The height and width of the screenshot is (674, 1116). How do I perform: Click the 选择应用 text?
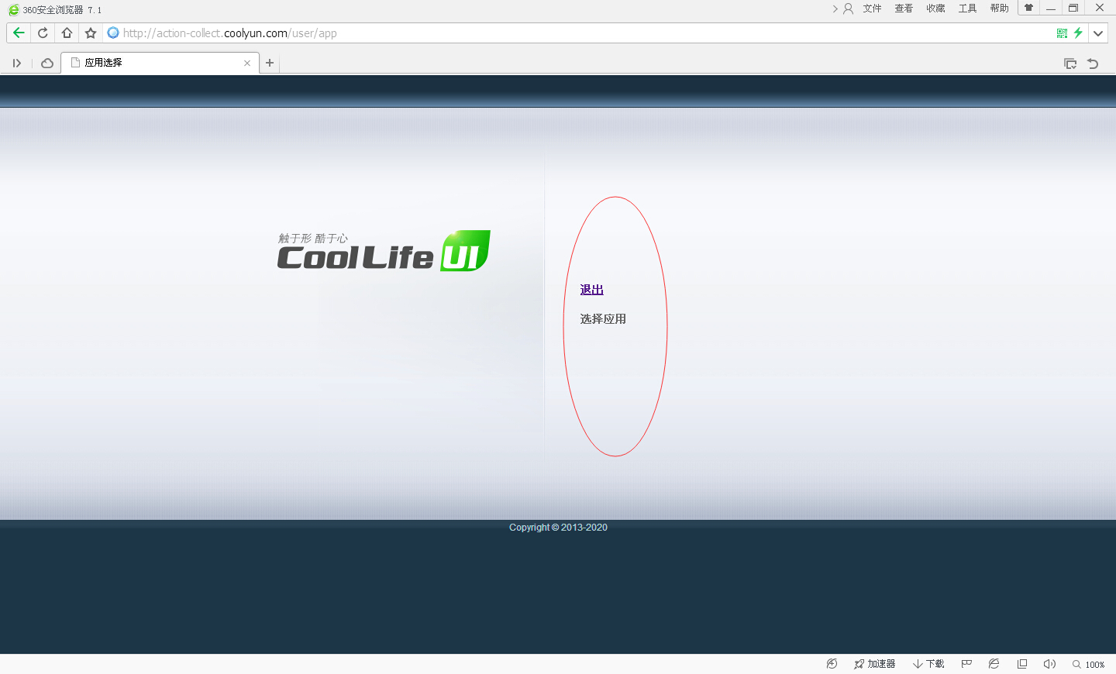tap(603, 319)
